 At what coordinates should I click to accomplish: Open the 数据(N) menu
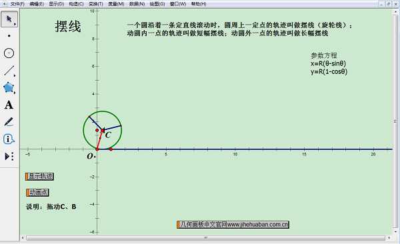(137, 4)
